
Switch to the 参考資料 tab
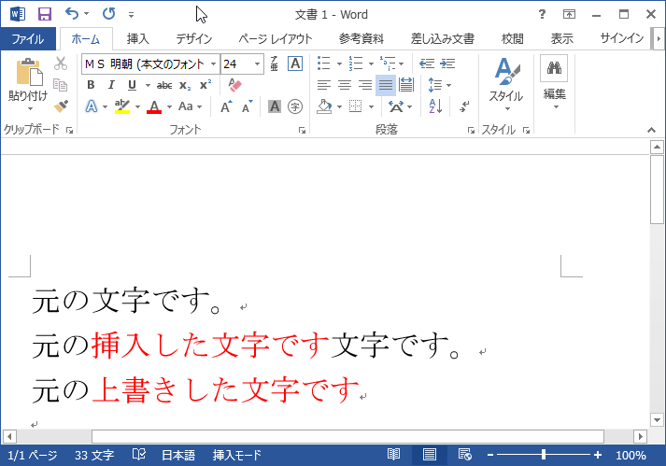point(361,39)
